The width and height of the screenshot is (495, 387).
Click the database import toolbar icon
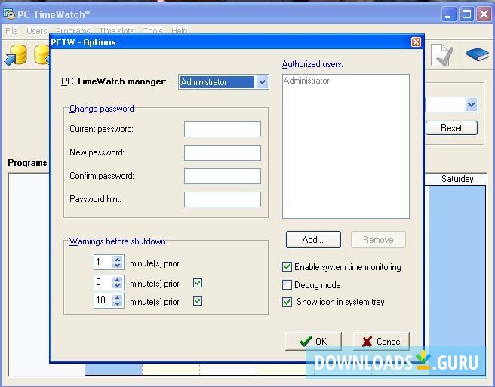[x=16, y=55]
